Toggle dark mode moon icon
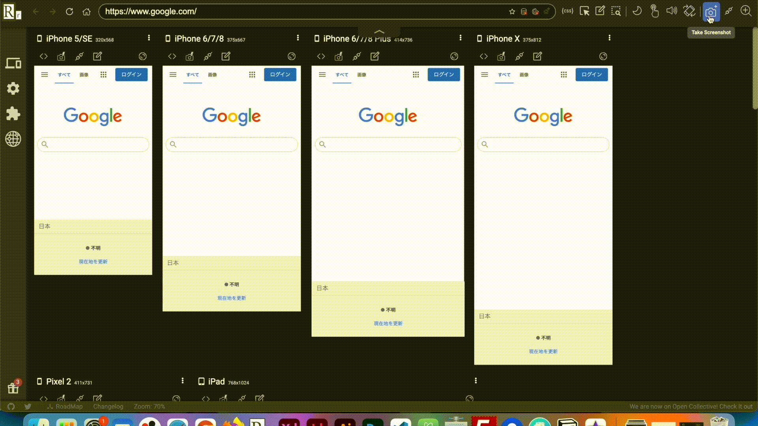The width and height of the screenshot is (758, 426). tap(637, 11)
